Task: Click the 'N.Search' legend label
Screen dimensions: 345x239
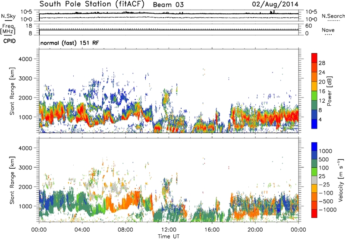Action: [x=333, y=16]
